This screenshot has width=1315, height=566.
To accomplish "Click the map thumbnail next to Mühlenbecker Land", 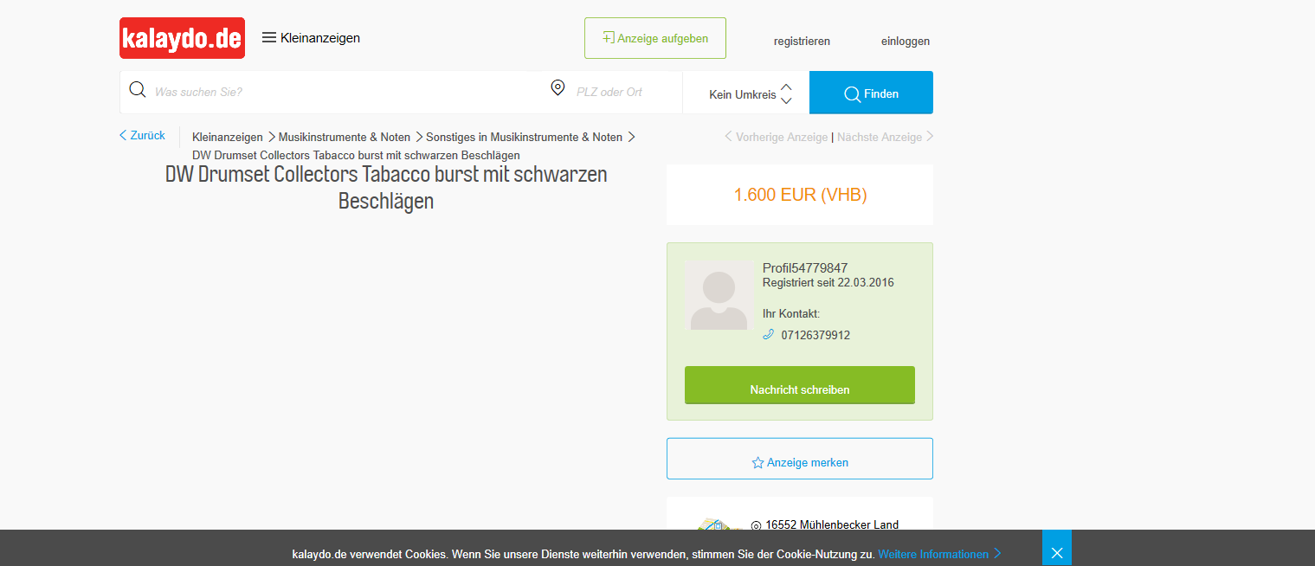I will [720, 525].
